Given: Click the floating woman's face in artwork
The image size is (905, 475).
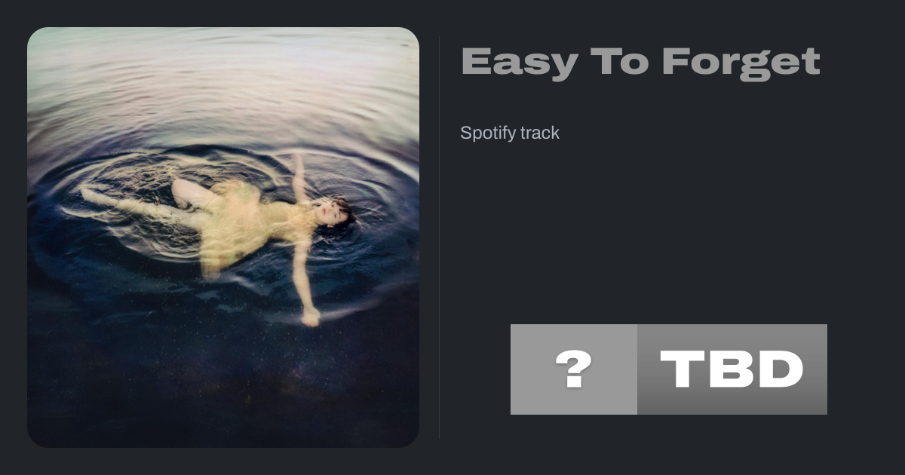Looking at the screenshot, I should pos(330,213).
